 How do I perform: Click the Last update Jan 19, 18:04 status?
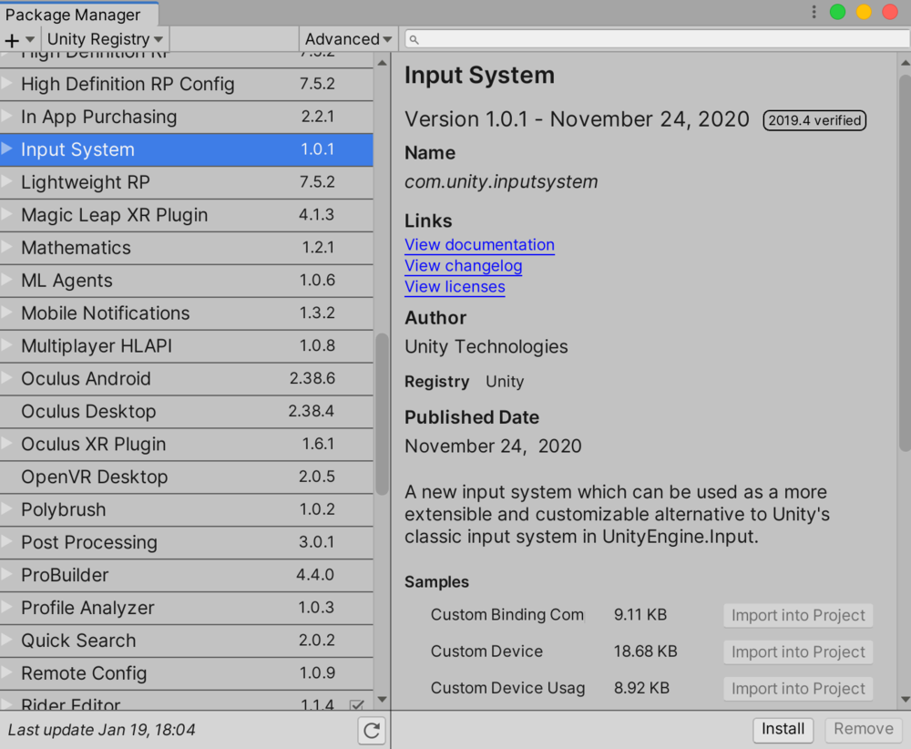(x=102, y=730)
